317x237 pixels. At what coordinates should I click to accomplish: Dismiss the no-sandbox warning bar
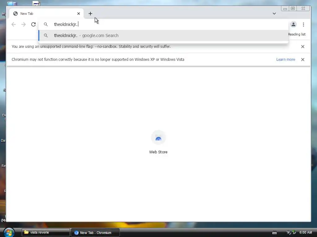(x=303, y=47)
